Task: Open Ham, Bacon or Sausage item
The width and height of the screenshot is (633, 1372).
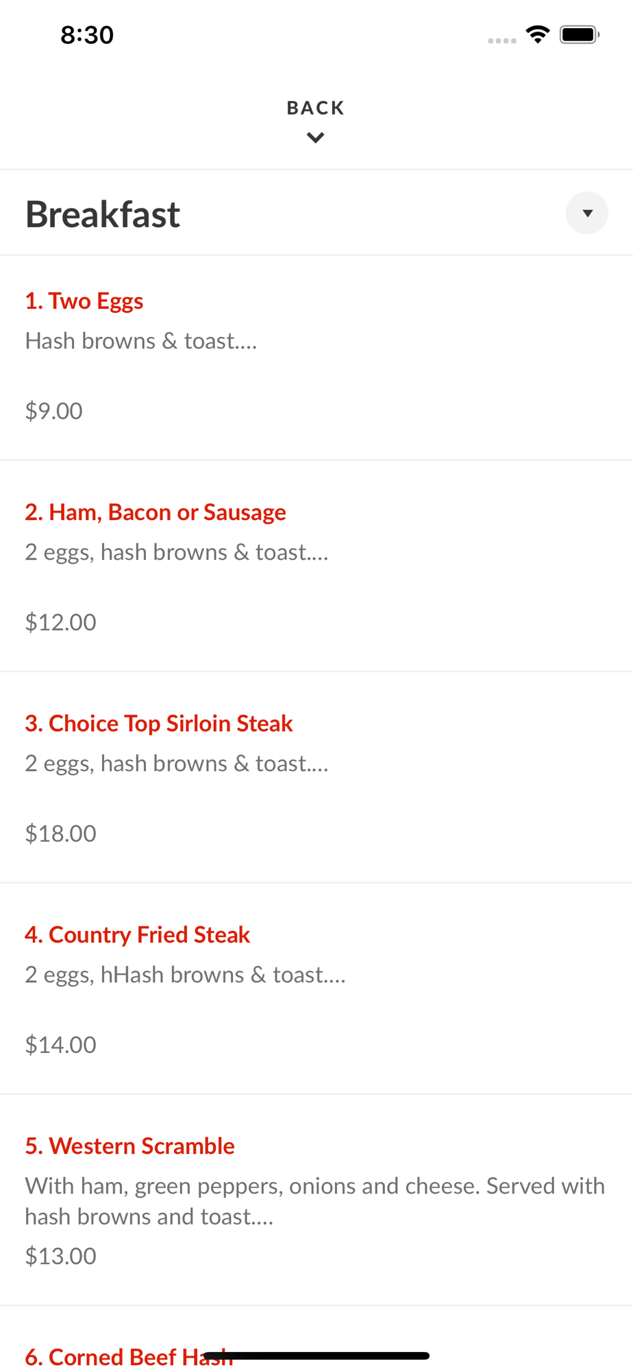Action: (156, 512)
